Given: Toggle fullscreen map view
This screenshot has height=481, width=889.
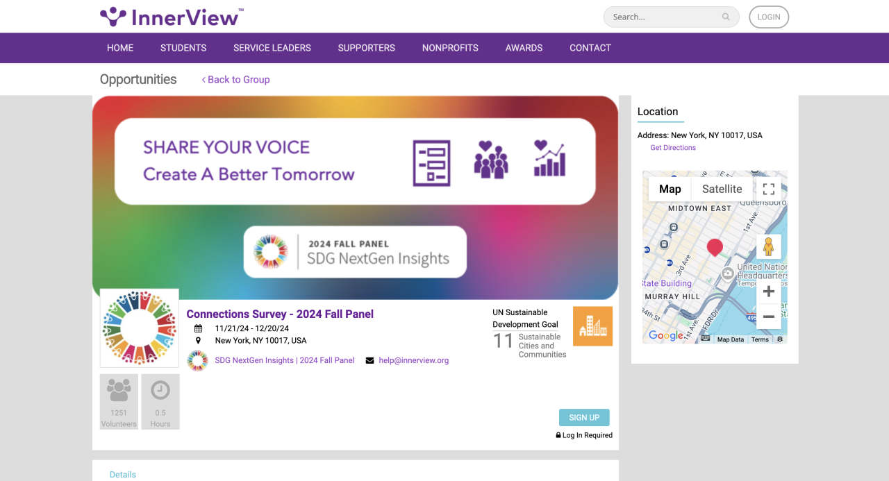Looking at the screenshot, I should click(x=768, y=189).
